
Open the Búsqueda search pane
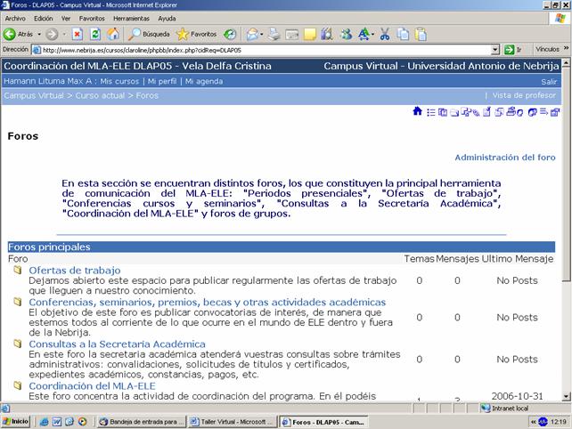click(x=149, y=34)
